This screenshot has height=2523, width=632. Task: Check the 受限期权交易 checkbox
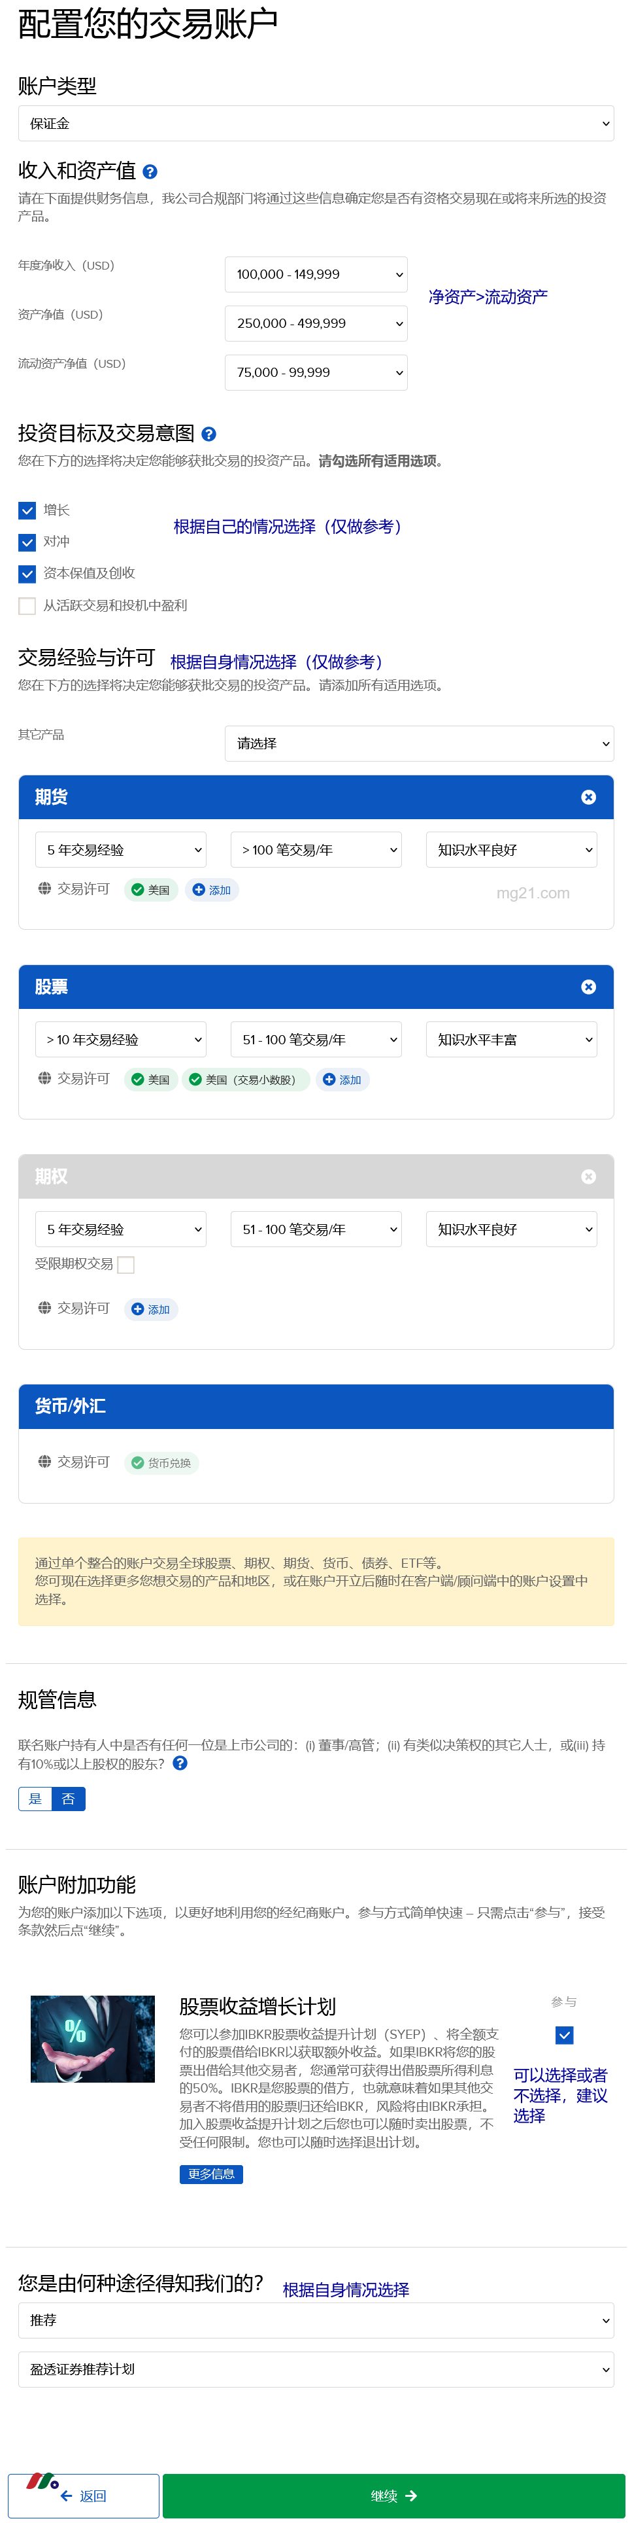tap(126, 1265)
